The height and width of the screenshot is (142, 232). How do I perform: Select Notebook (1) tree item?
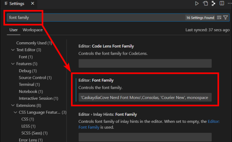[31, 92]
